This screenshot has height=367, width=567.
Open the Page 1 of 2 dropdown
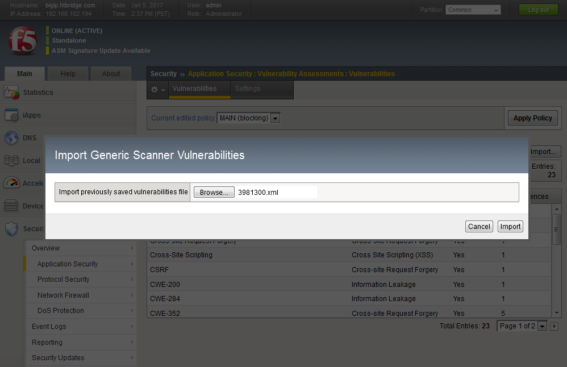point(541,326)
